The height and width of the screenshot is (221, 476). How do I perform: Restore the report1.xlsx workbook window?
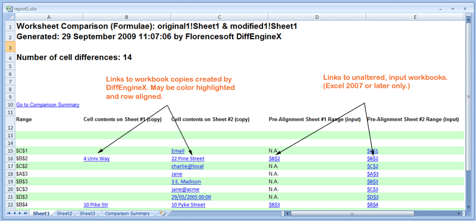click(453, 9)
